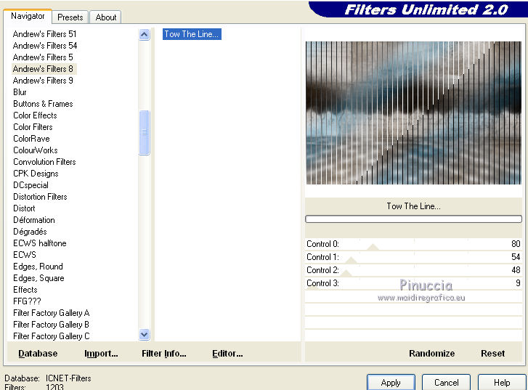
Task: Select the Tow The Line filter
Action: coord(192,34)
